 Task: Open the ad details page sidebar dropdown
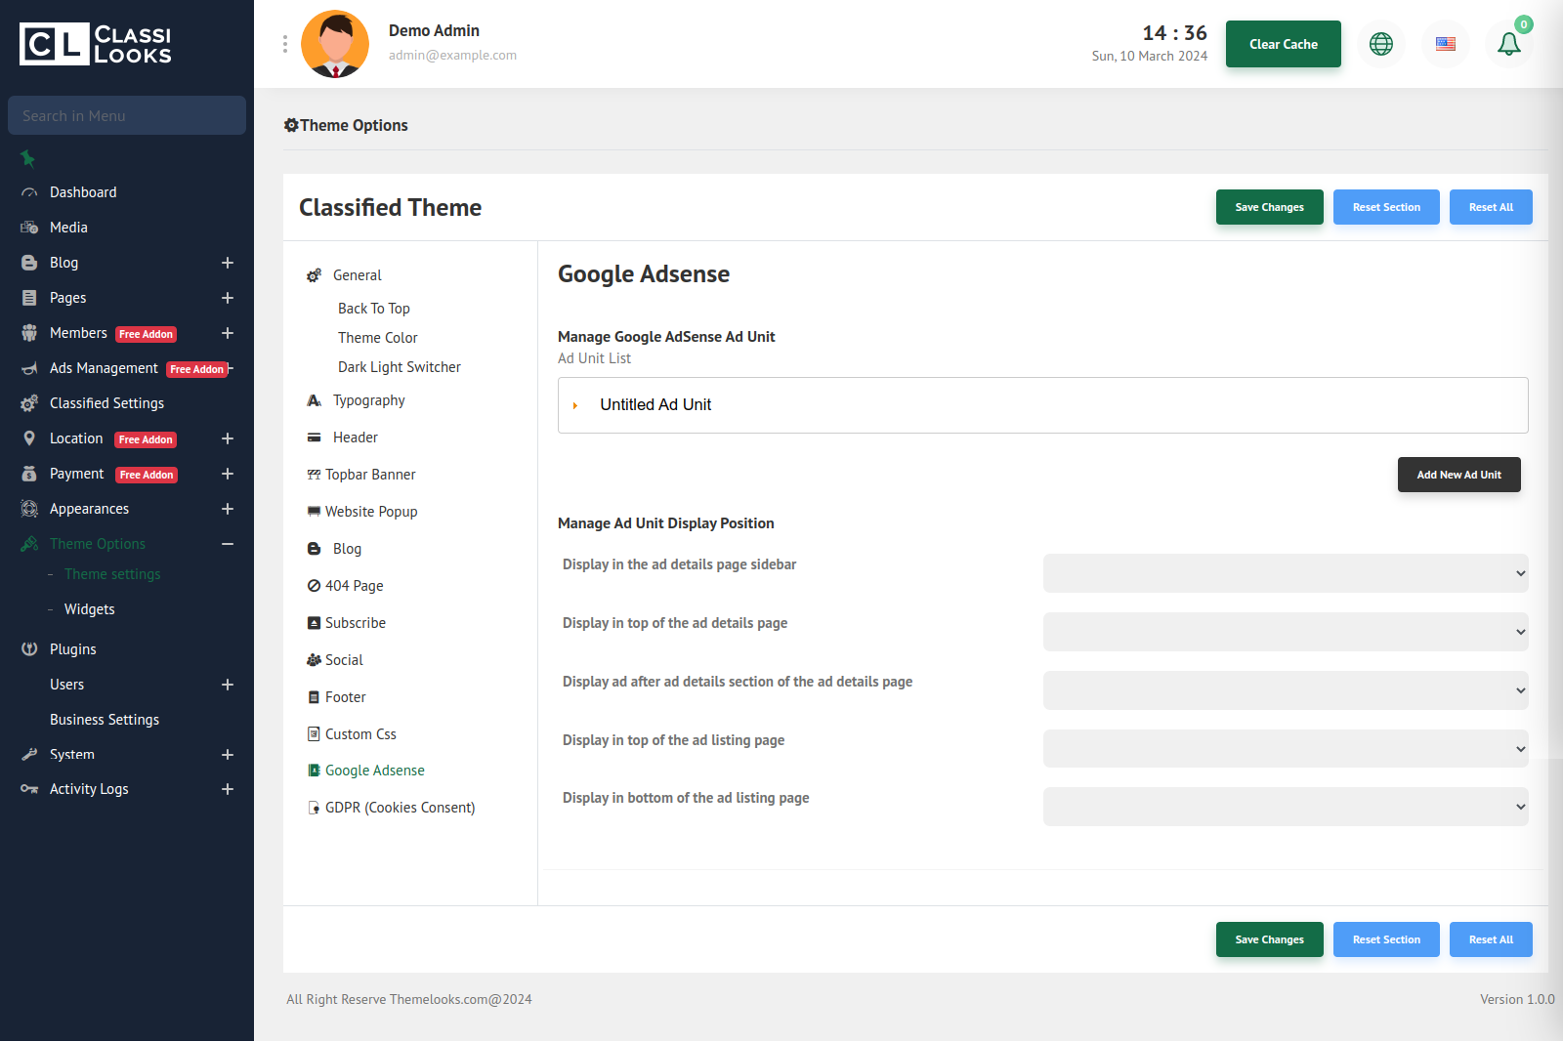click(x=1285, y=573)
